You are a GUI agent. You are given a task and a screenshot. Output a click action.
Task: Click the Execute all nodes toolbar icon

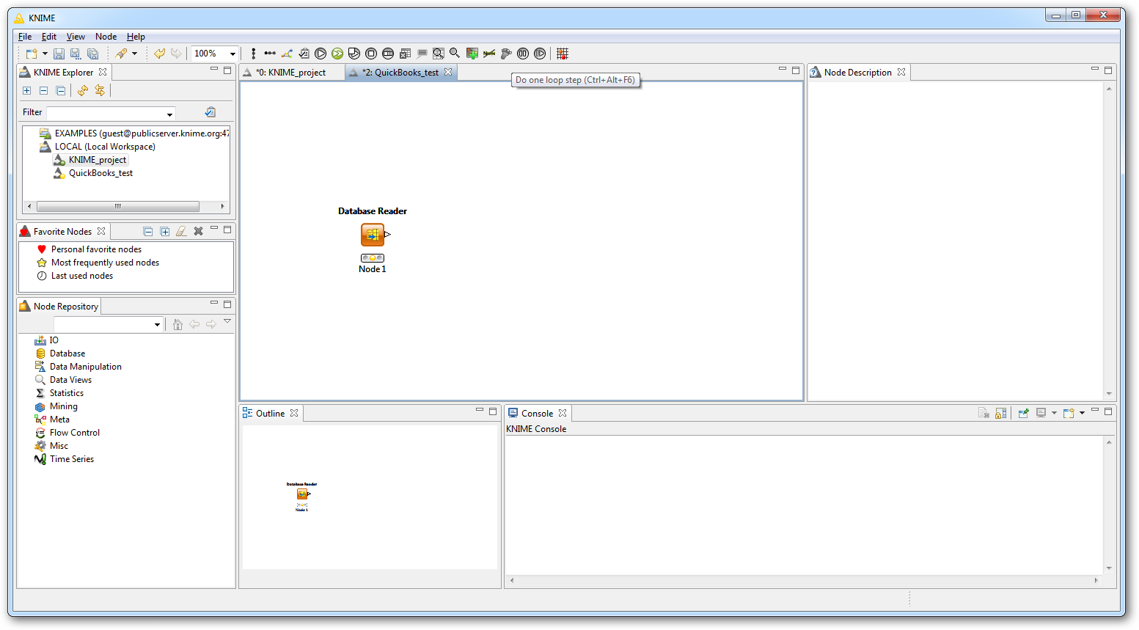(x=337, y=54)
